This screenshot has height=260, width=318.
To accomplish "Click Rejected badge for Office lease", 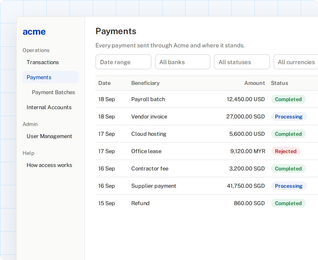I will [286, 151].
